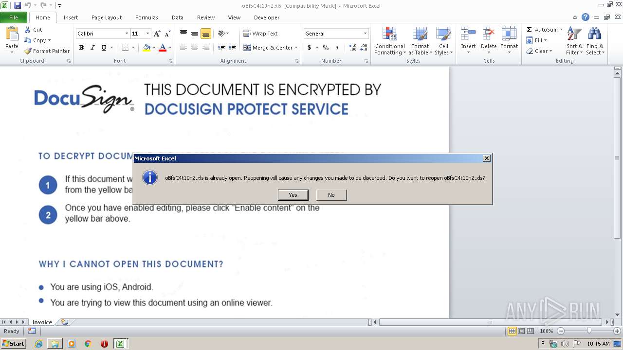
Task: Toggle Bold formatting
Action: pos(81,48)
